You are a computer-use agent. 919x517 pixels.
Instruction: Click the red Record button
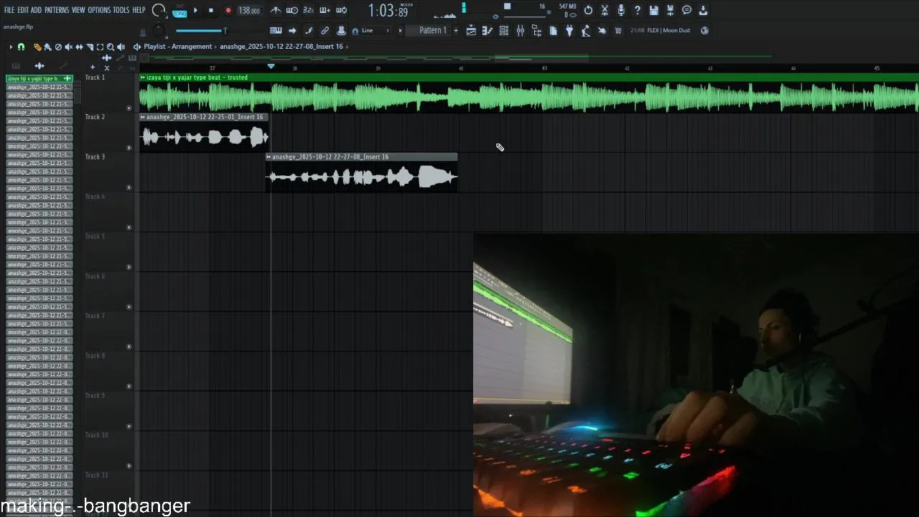[228, 10]
